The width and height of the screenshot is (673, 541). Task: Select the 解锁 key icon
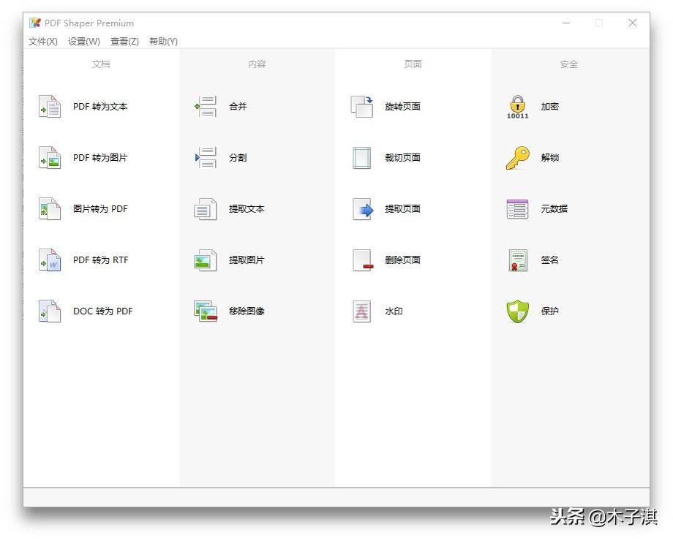tap(517, 158)
